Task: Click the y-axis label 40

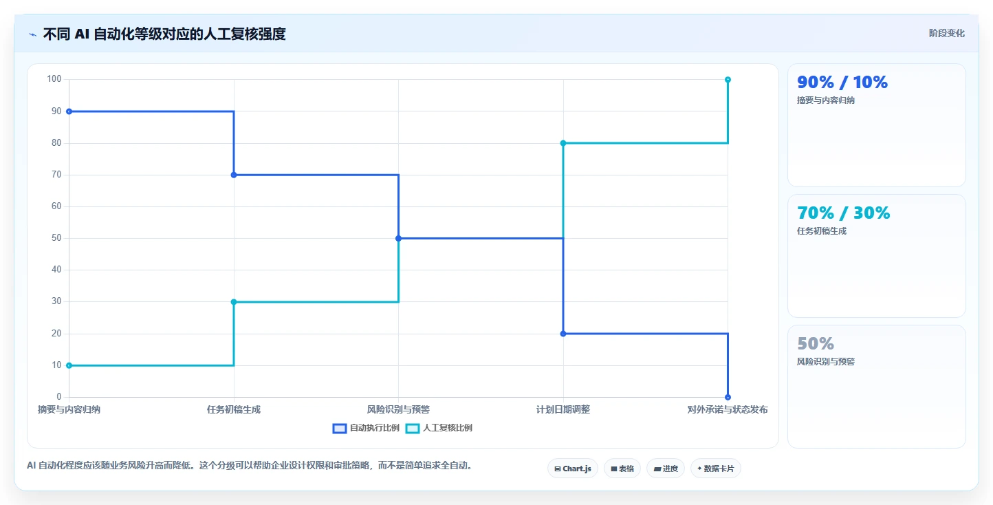Action: coord(56,270)
